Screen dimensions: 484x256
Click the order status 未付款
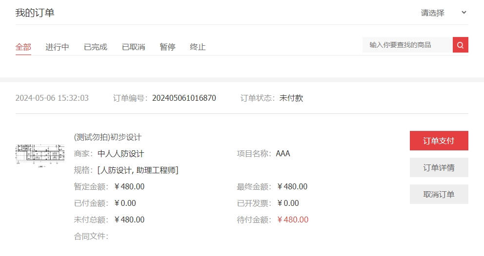pyautogui.click(x=291, y=98)
